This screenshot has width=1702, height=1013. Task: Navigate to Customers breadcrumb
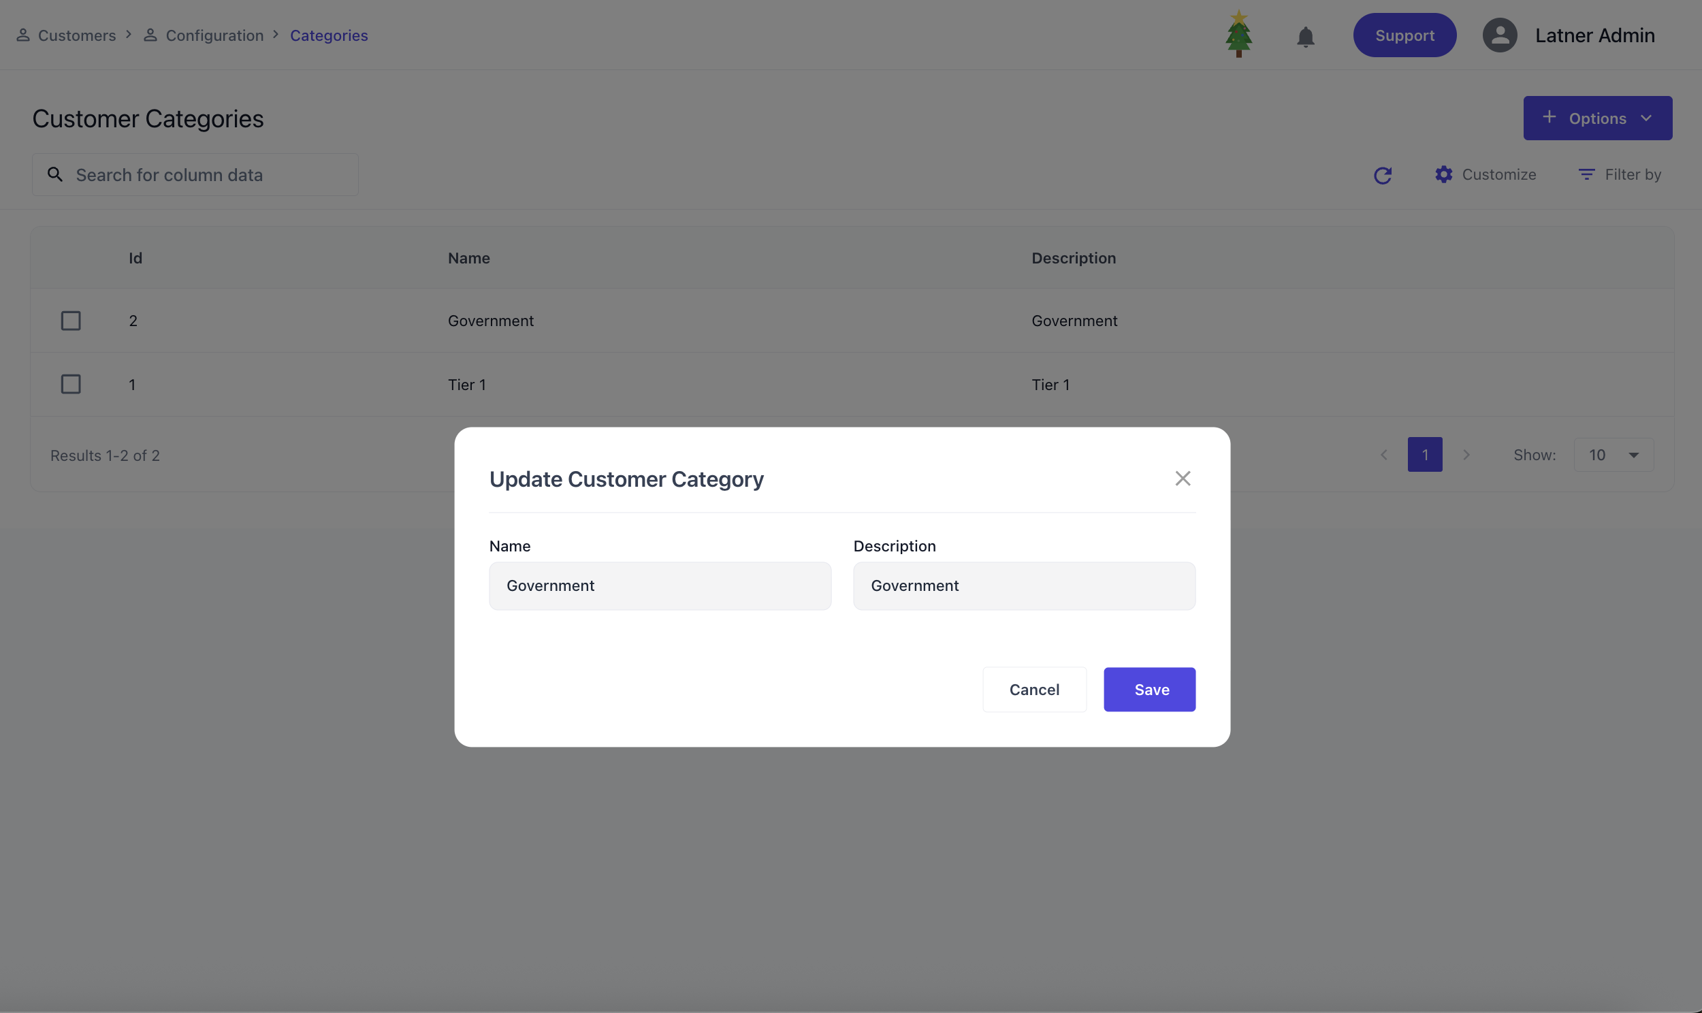coord(76,35)
